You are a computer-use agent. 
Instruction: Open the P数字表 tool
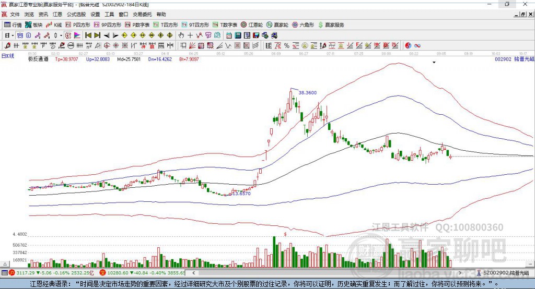click(x=137, y=25)
